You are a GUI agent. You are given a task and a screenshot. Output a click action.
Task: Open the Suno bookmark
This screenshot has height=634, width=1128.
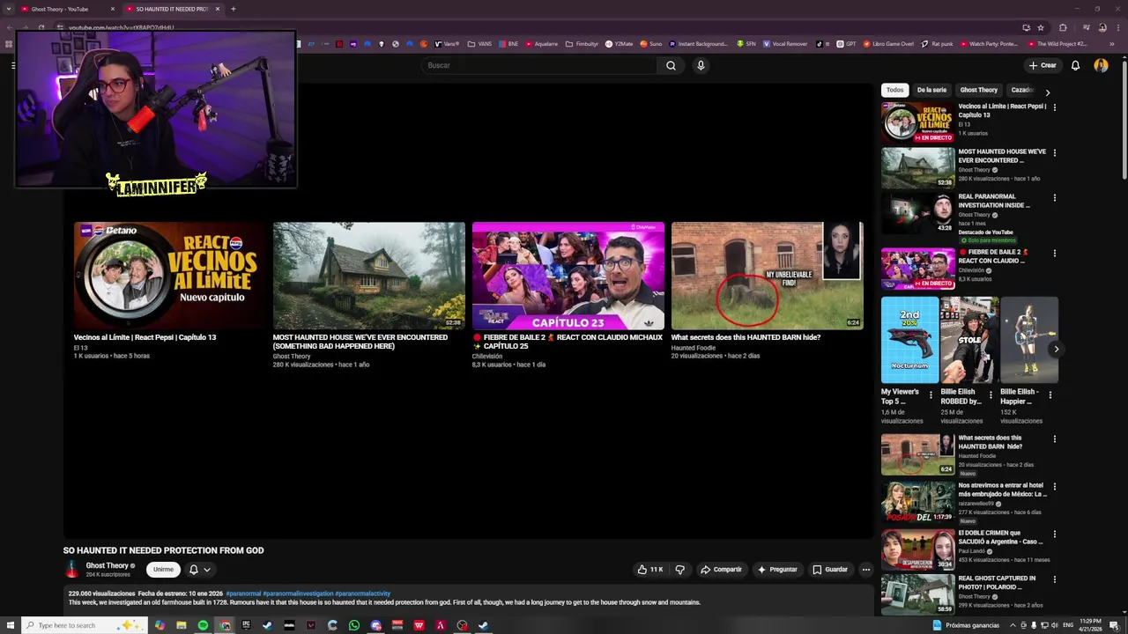[x=650, y=44]
